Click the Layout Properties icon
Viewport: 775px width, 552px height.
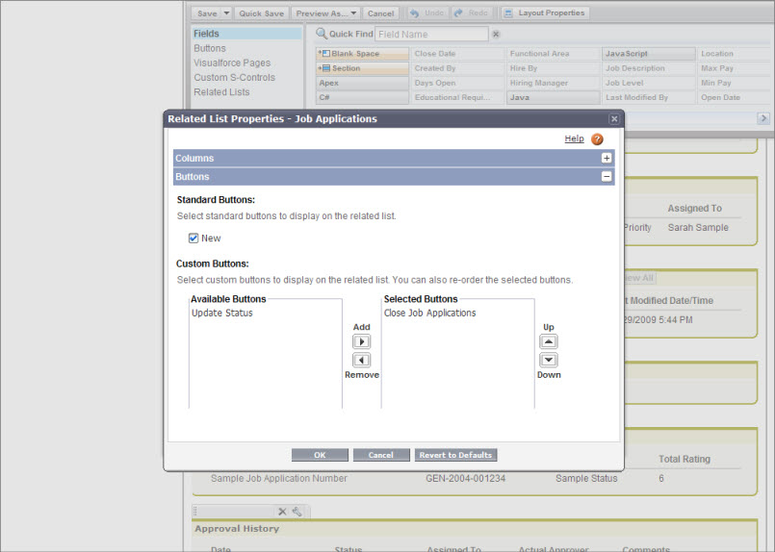[x=507, y=13]
